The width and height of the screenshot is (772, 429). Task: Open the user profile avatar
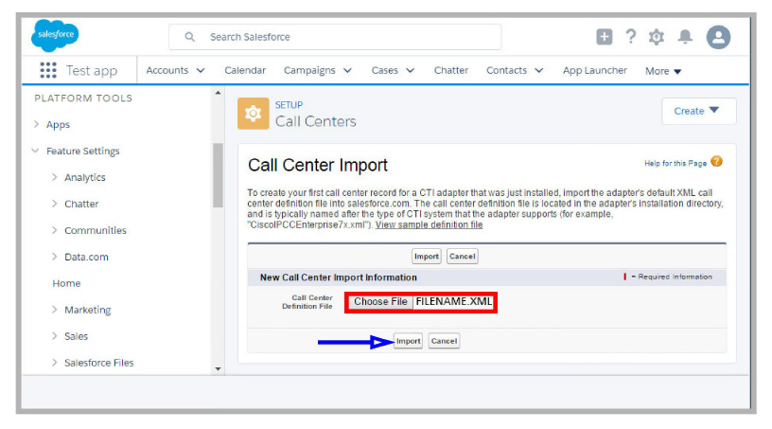[x=718, y=37]
